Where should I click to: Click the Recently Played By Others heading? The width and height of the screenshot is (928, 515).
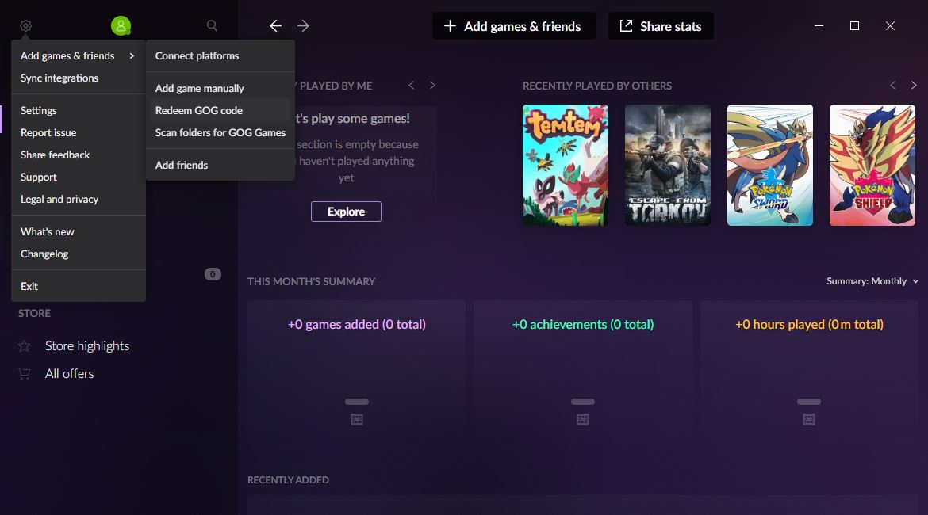[597, 86]
